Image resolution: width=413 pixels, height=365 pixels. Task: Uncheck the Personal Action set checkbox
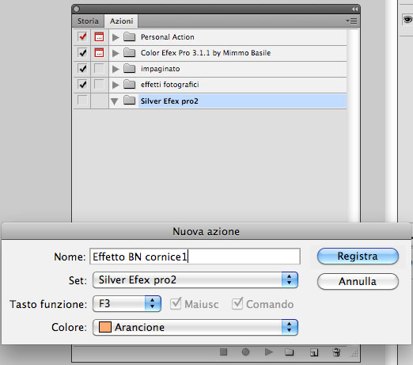82,36
